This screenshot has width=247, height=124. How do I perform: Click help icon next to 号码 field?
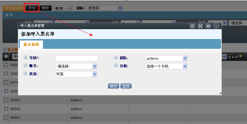point(25,57)
